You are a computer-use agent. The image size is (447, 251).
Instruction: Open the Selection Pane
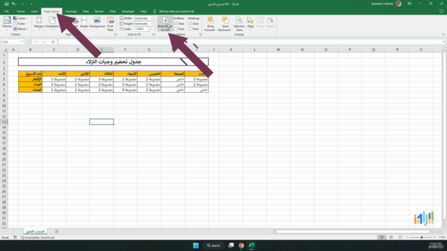coord(239,24)
